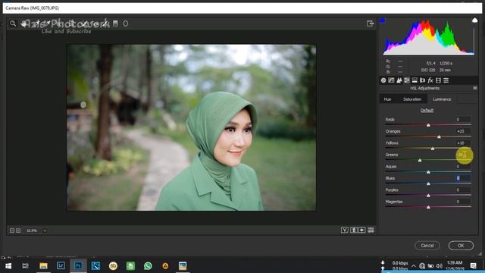Click the portrait photo preview
Image resolution: width=485 pixels, height=273 pixels.
pos(191,127)
